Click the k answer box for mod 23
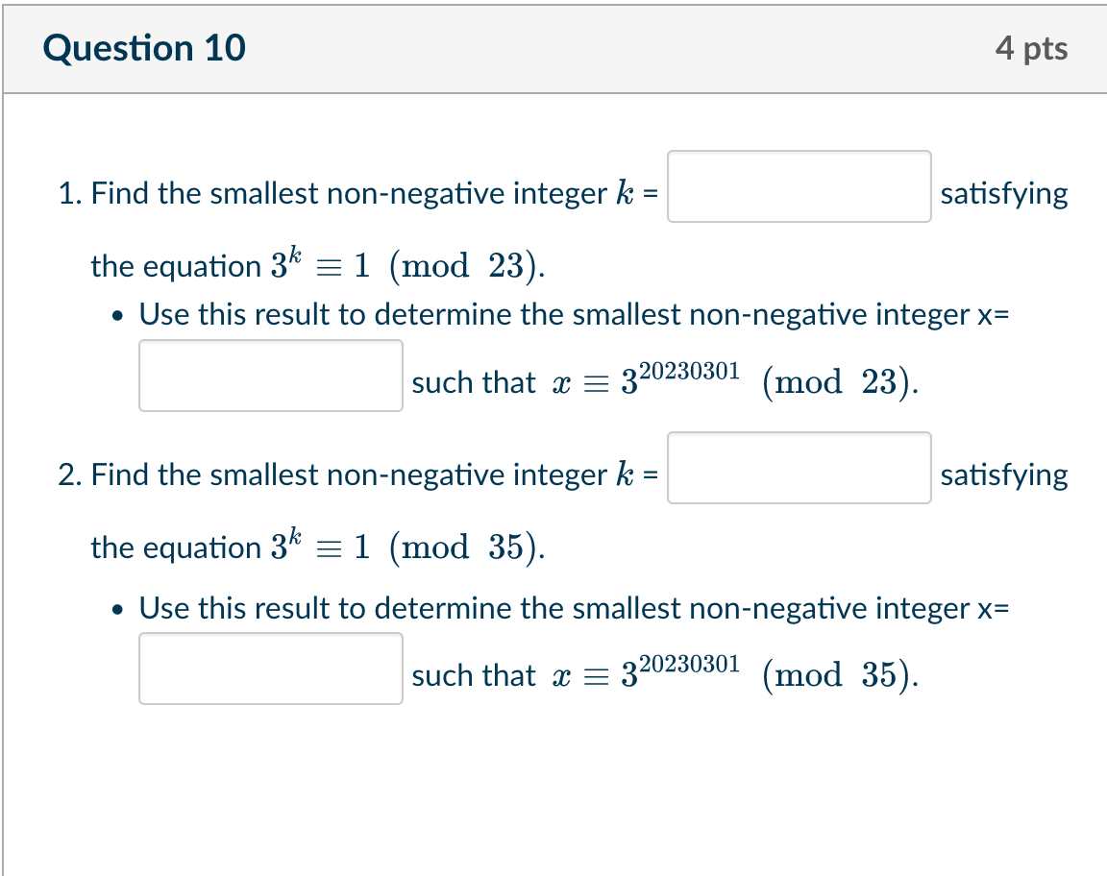 pyautogui.click(x=799, y=186)
